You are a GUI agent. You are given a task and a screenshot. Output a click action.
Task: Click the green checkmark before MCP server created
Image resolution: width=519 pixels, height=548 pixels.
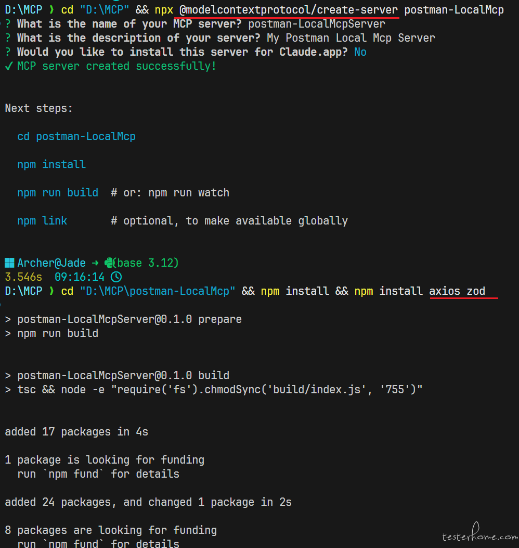click(x=9, y=66)
